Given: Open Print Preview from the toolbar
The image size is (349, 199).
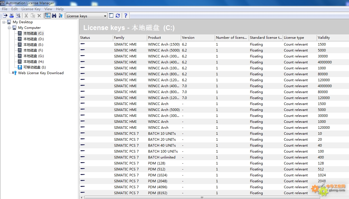Looking at the screenshot, I should click(18, 16).
